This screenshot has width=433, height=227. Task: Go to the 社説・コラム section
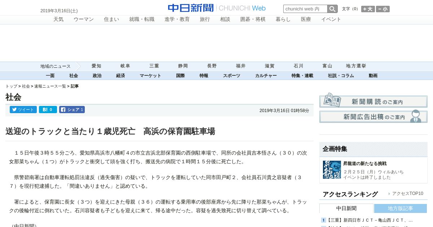coord(341,76)
